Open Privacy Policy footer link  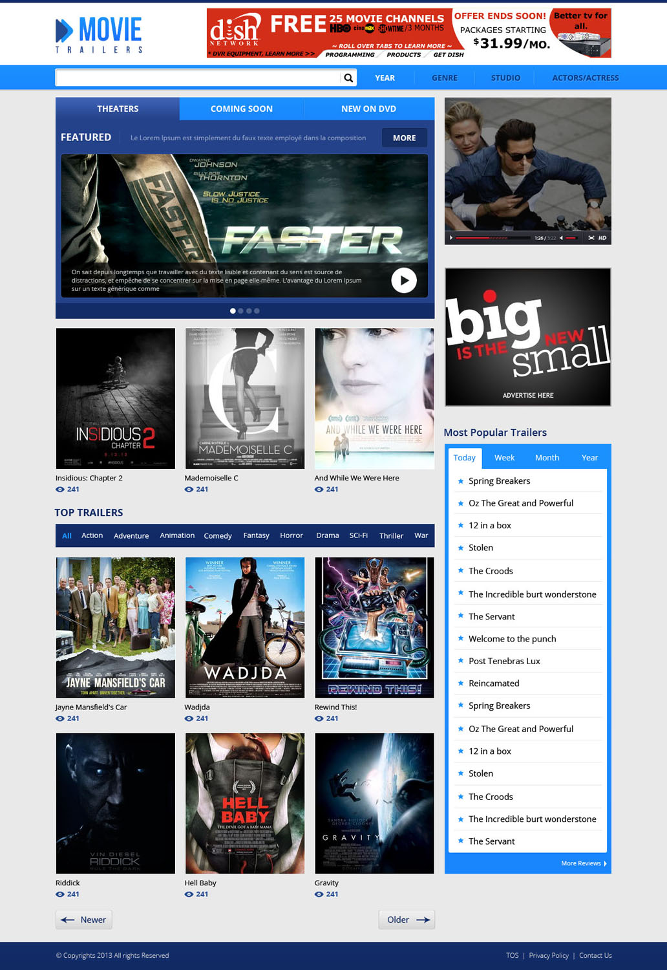click(549, 956)
